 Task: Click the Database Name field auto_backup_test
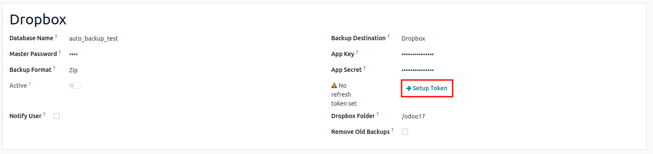(x=94, y=38)
